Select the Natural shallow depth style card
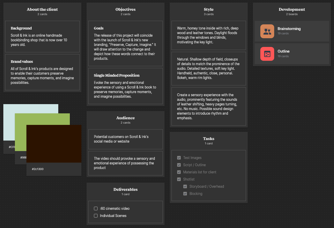This screenshot has width=334, height=228. [x=209, y=68]
